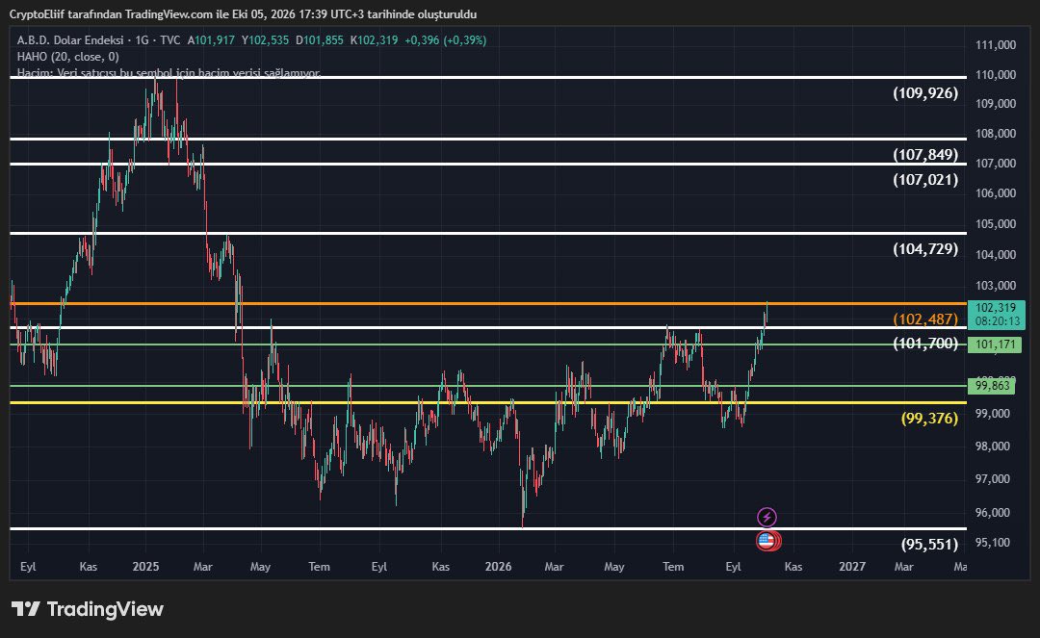The width and height of the screenshot is (1040, 638).
Task: Click the 110,000 price axis label
Action: point(996,75)
